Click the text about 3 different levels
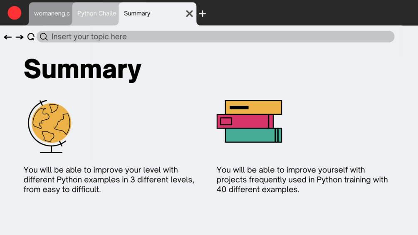418x235 pixels. (109, 180)
